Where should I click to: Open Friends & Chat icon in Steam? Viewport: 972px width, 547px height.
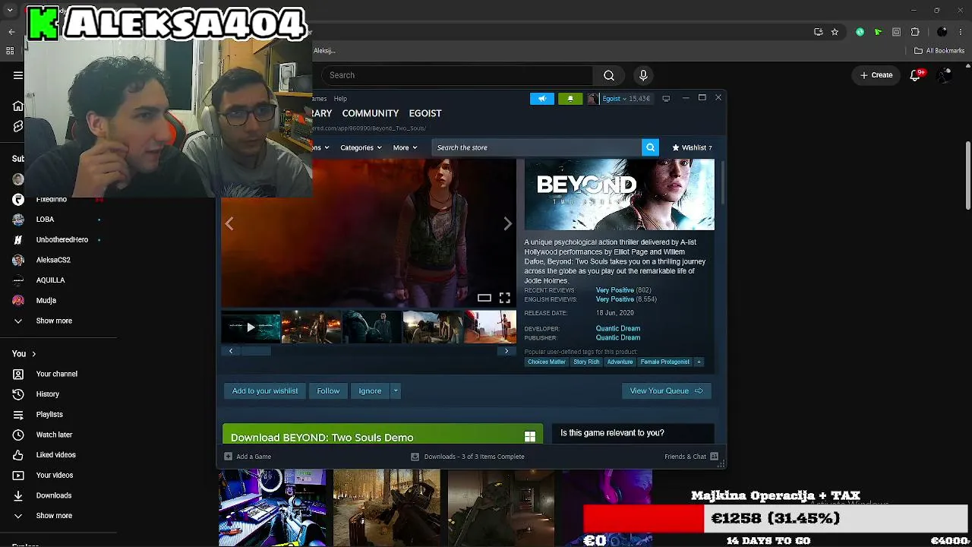click(x=714, y=457)
